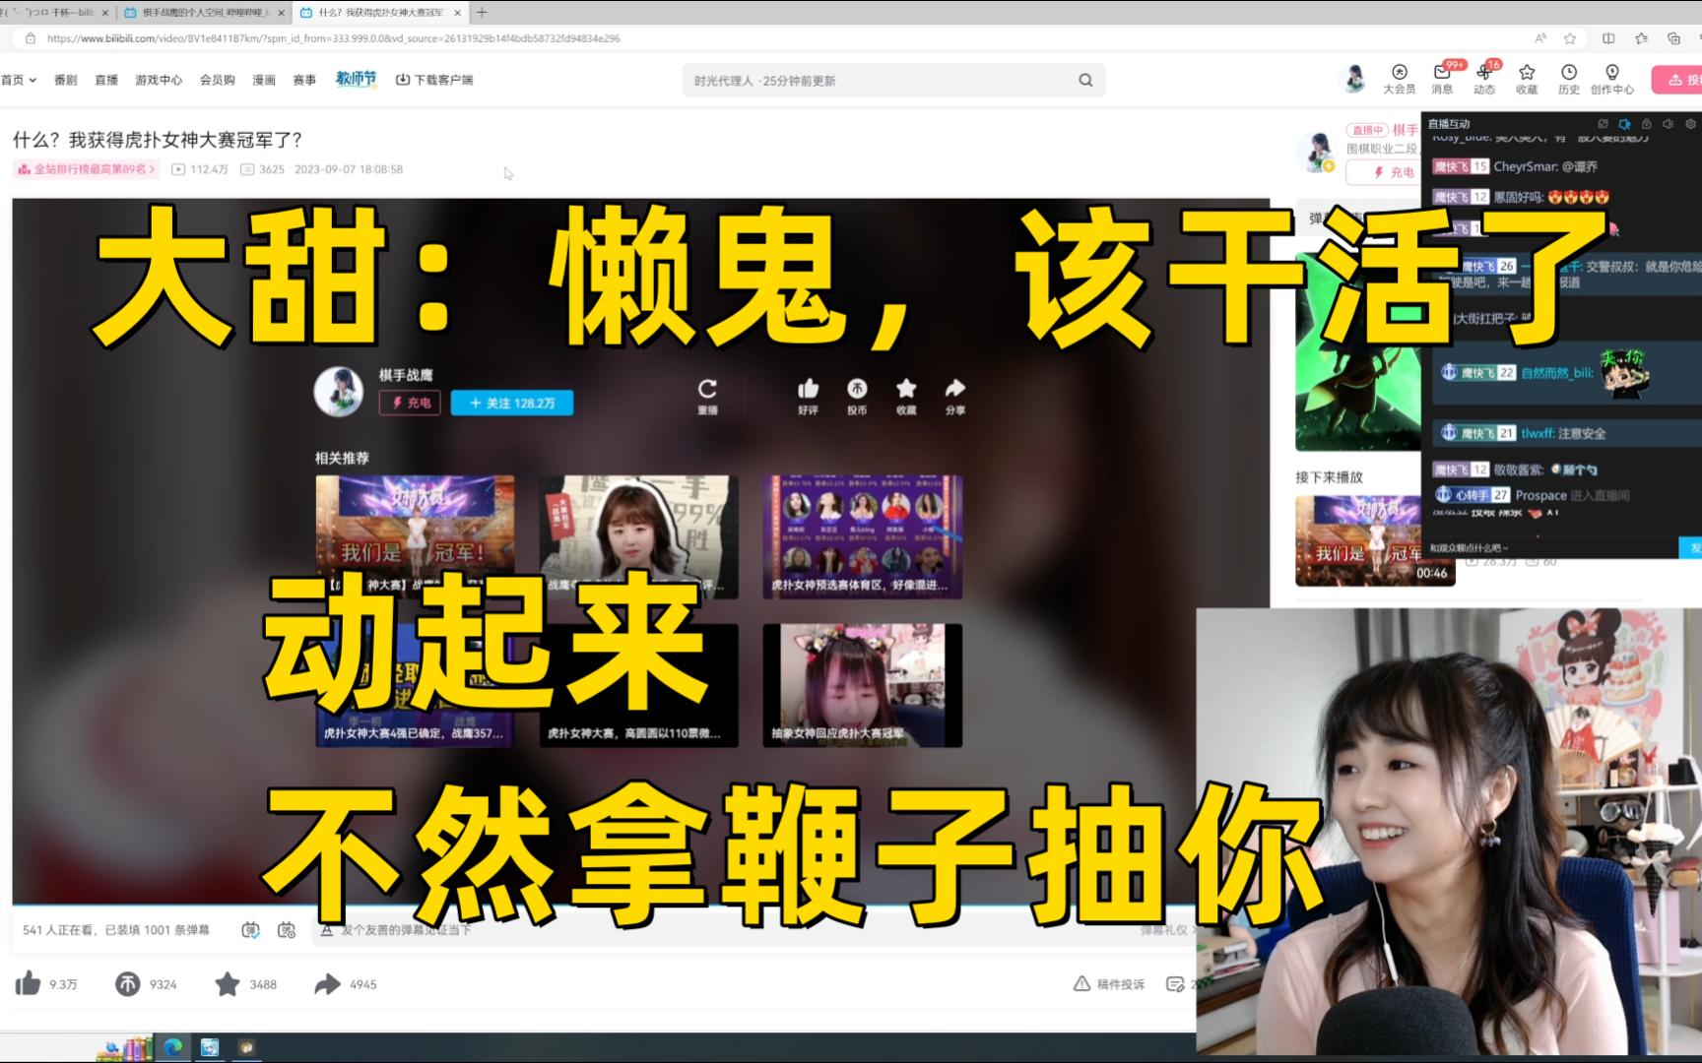Click the blue 关注 128.2万 follow button
The height and width of the screenshot is (1063, 1702).
coord(512,403)
